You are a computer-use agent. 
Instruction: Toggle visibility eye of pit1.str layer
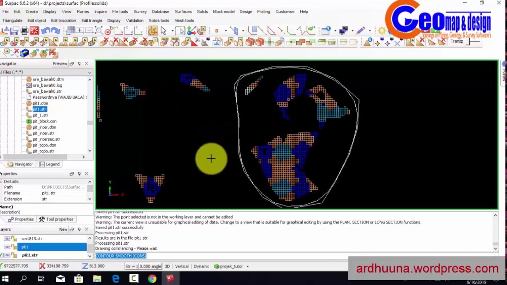click(x=7, y=255)
